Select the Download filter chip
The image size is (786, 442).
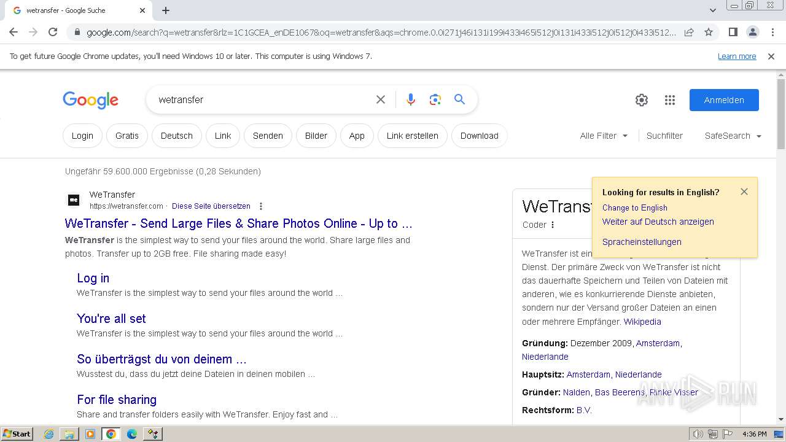[480, 136]
